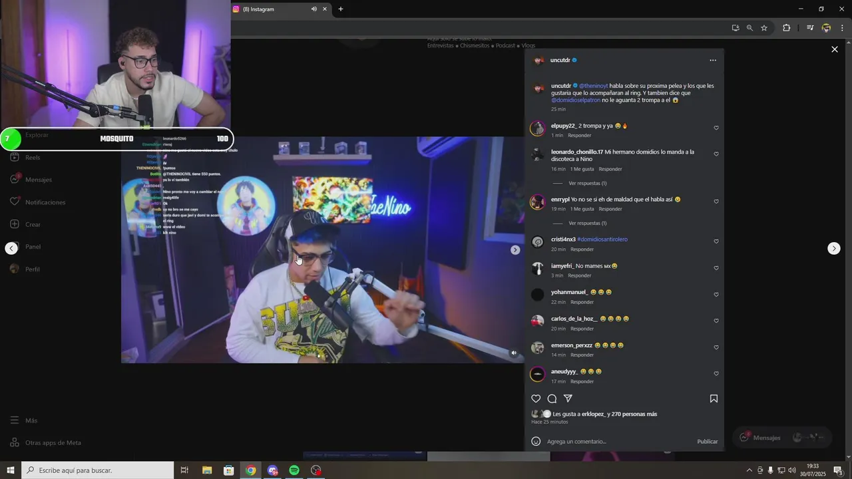Like the post with heart icon
Image resolution: width=852 pixels, height=479 pixels.
coord(536,399)
